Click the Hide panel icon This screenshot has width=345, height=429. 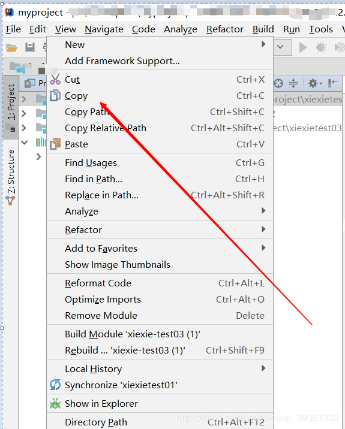[x=332, y=83]
